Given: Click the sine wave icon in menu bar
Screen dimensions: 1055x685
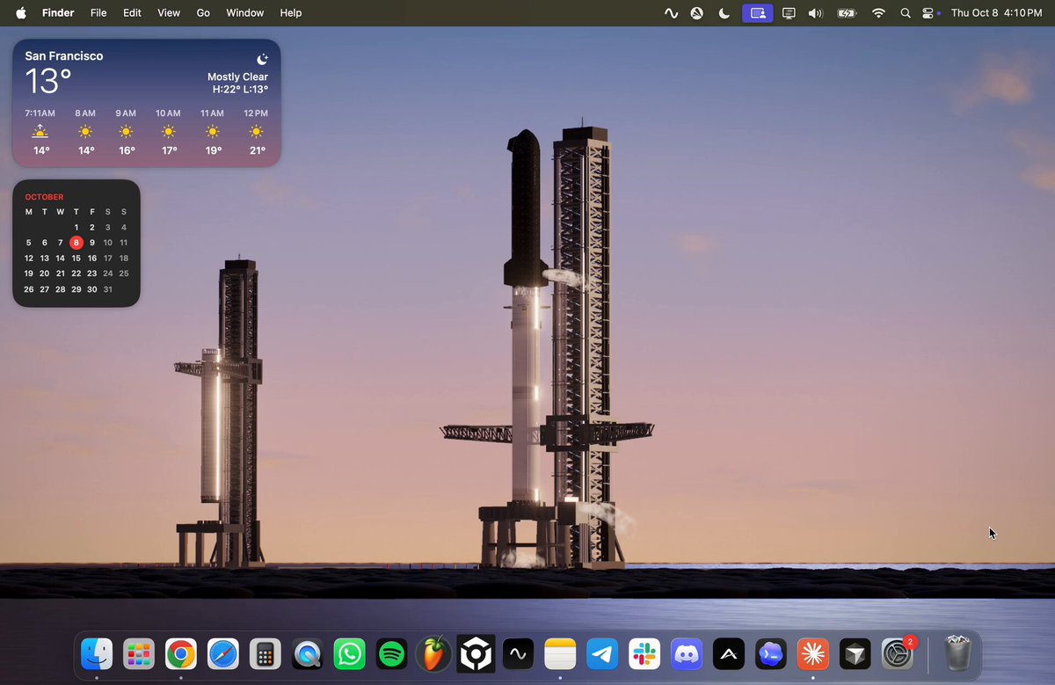Looking at the screenshot, I should click(x=672, y=13).
